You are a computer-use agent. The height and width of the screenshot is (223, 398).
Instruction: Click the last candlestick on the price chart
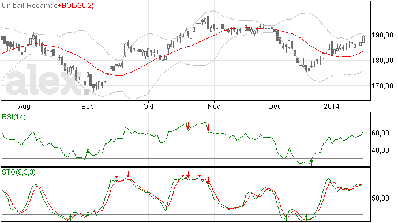(363, 39)
